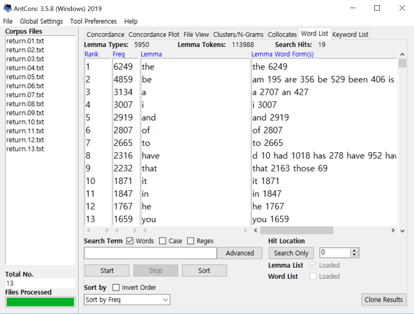Screen dimensions: 414x314
Task: Click the Lemma column header
Action: (151, 54)
